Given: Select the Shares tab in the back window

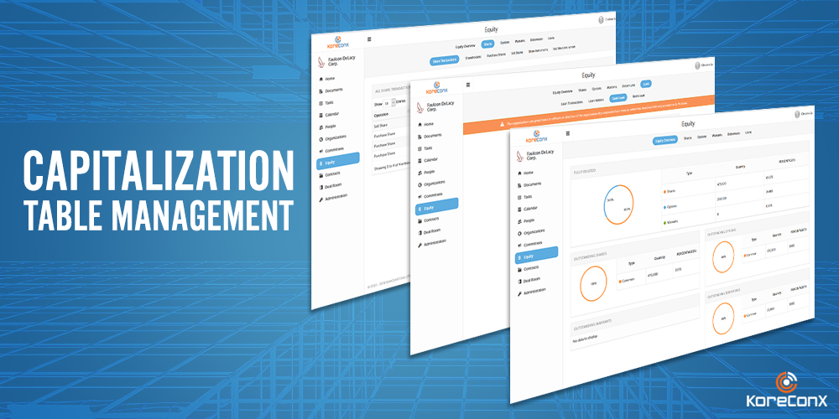Looking at the screenshot, I should click(x=487, y=44).
